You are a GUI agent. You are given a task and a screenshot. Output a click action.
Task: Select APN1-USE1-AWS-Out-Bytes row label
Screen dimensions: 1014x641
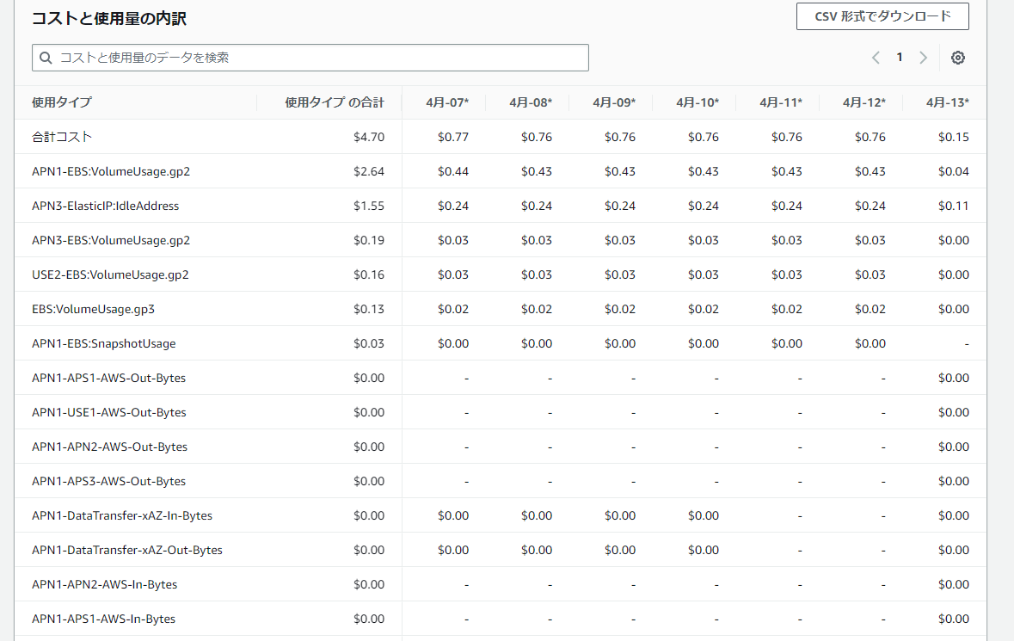109,412
